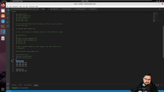This screenshot has height=92, width=164.
Task: Open the Help menu
Action: tap(36, 6)
